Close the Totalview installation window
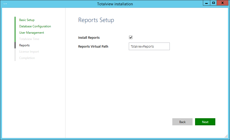Image resolution: width=230 pixels, height=140 pixels. (222, 3)
